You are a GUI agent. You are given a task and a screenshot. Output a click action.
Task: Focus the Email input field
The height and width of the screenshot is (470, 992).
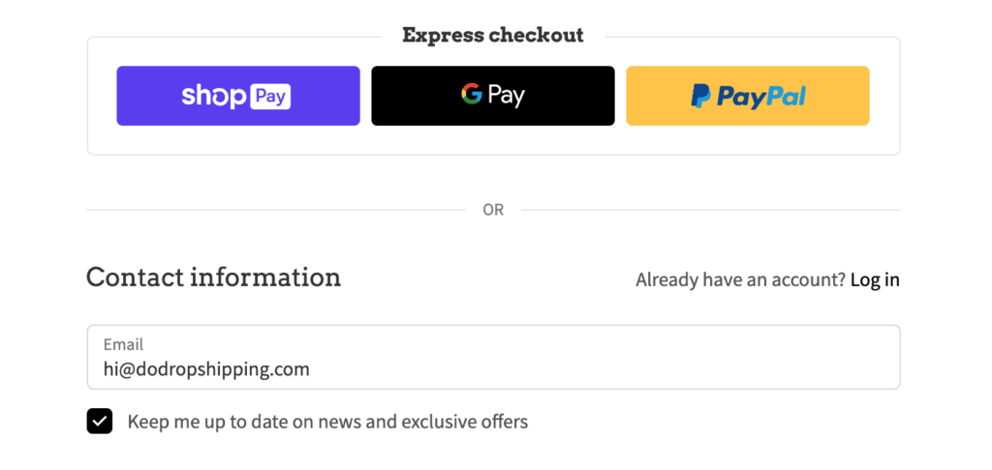493,357
